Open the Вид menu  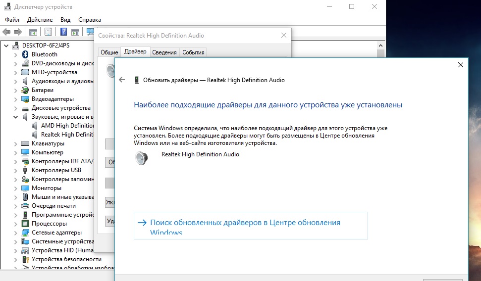(65, 20)
